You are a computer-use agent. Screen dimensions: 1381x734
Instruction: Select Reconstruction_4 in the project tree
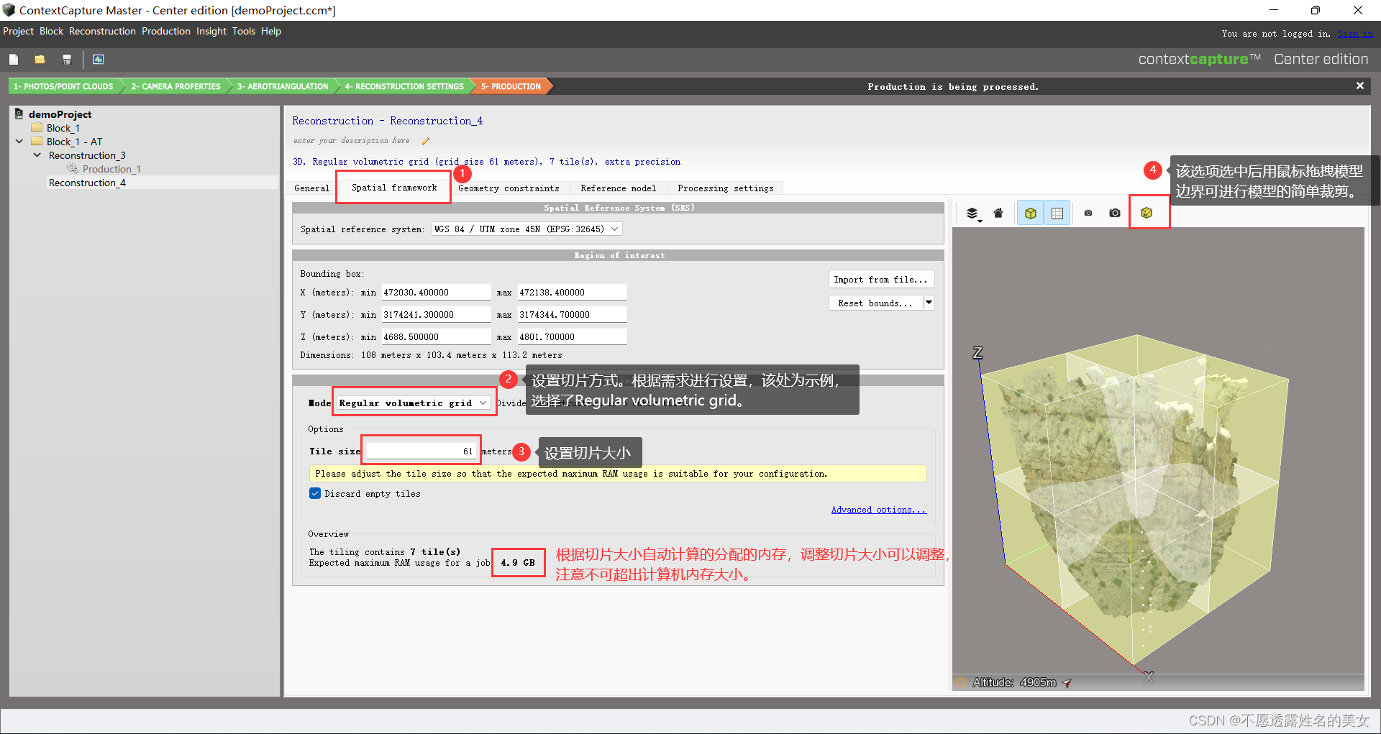[x=87, y=183]
